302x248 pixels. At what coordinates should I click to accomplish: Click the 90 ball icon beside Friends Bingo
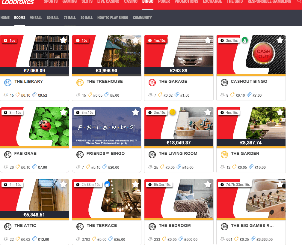80,154
